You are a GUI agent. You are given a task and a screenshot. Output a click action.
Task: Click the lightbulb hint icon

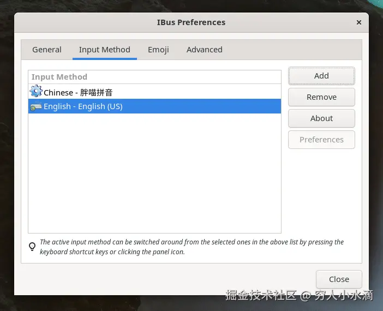pos(32,247)
